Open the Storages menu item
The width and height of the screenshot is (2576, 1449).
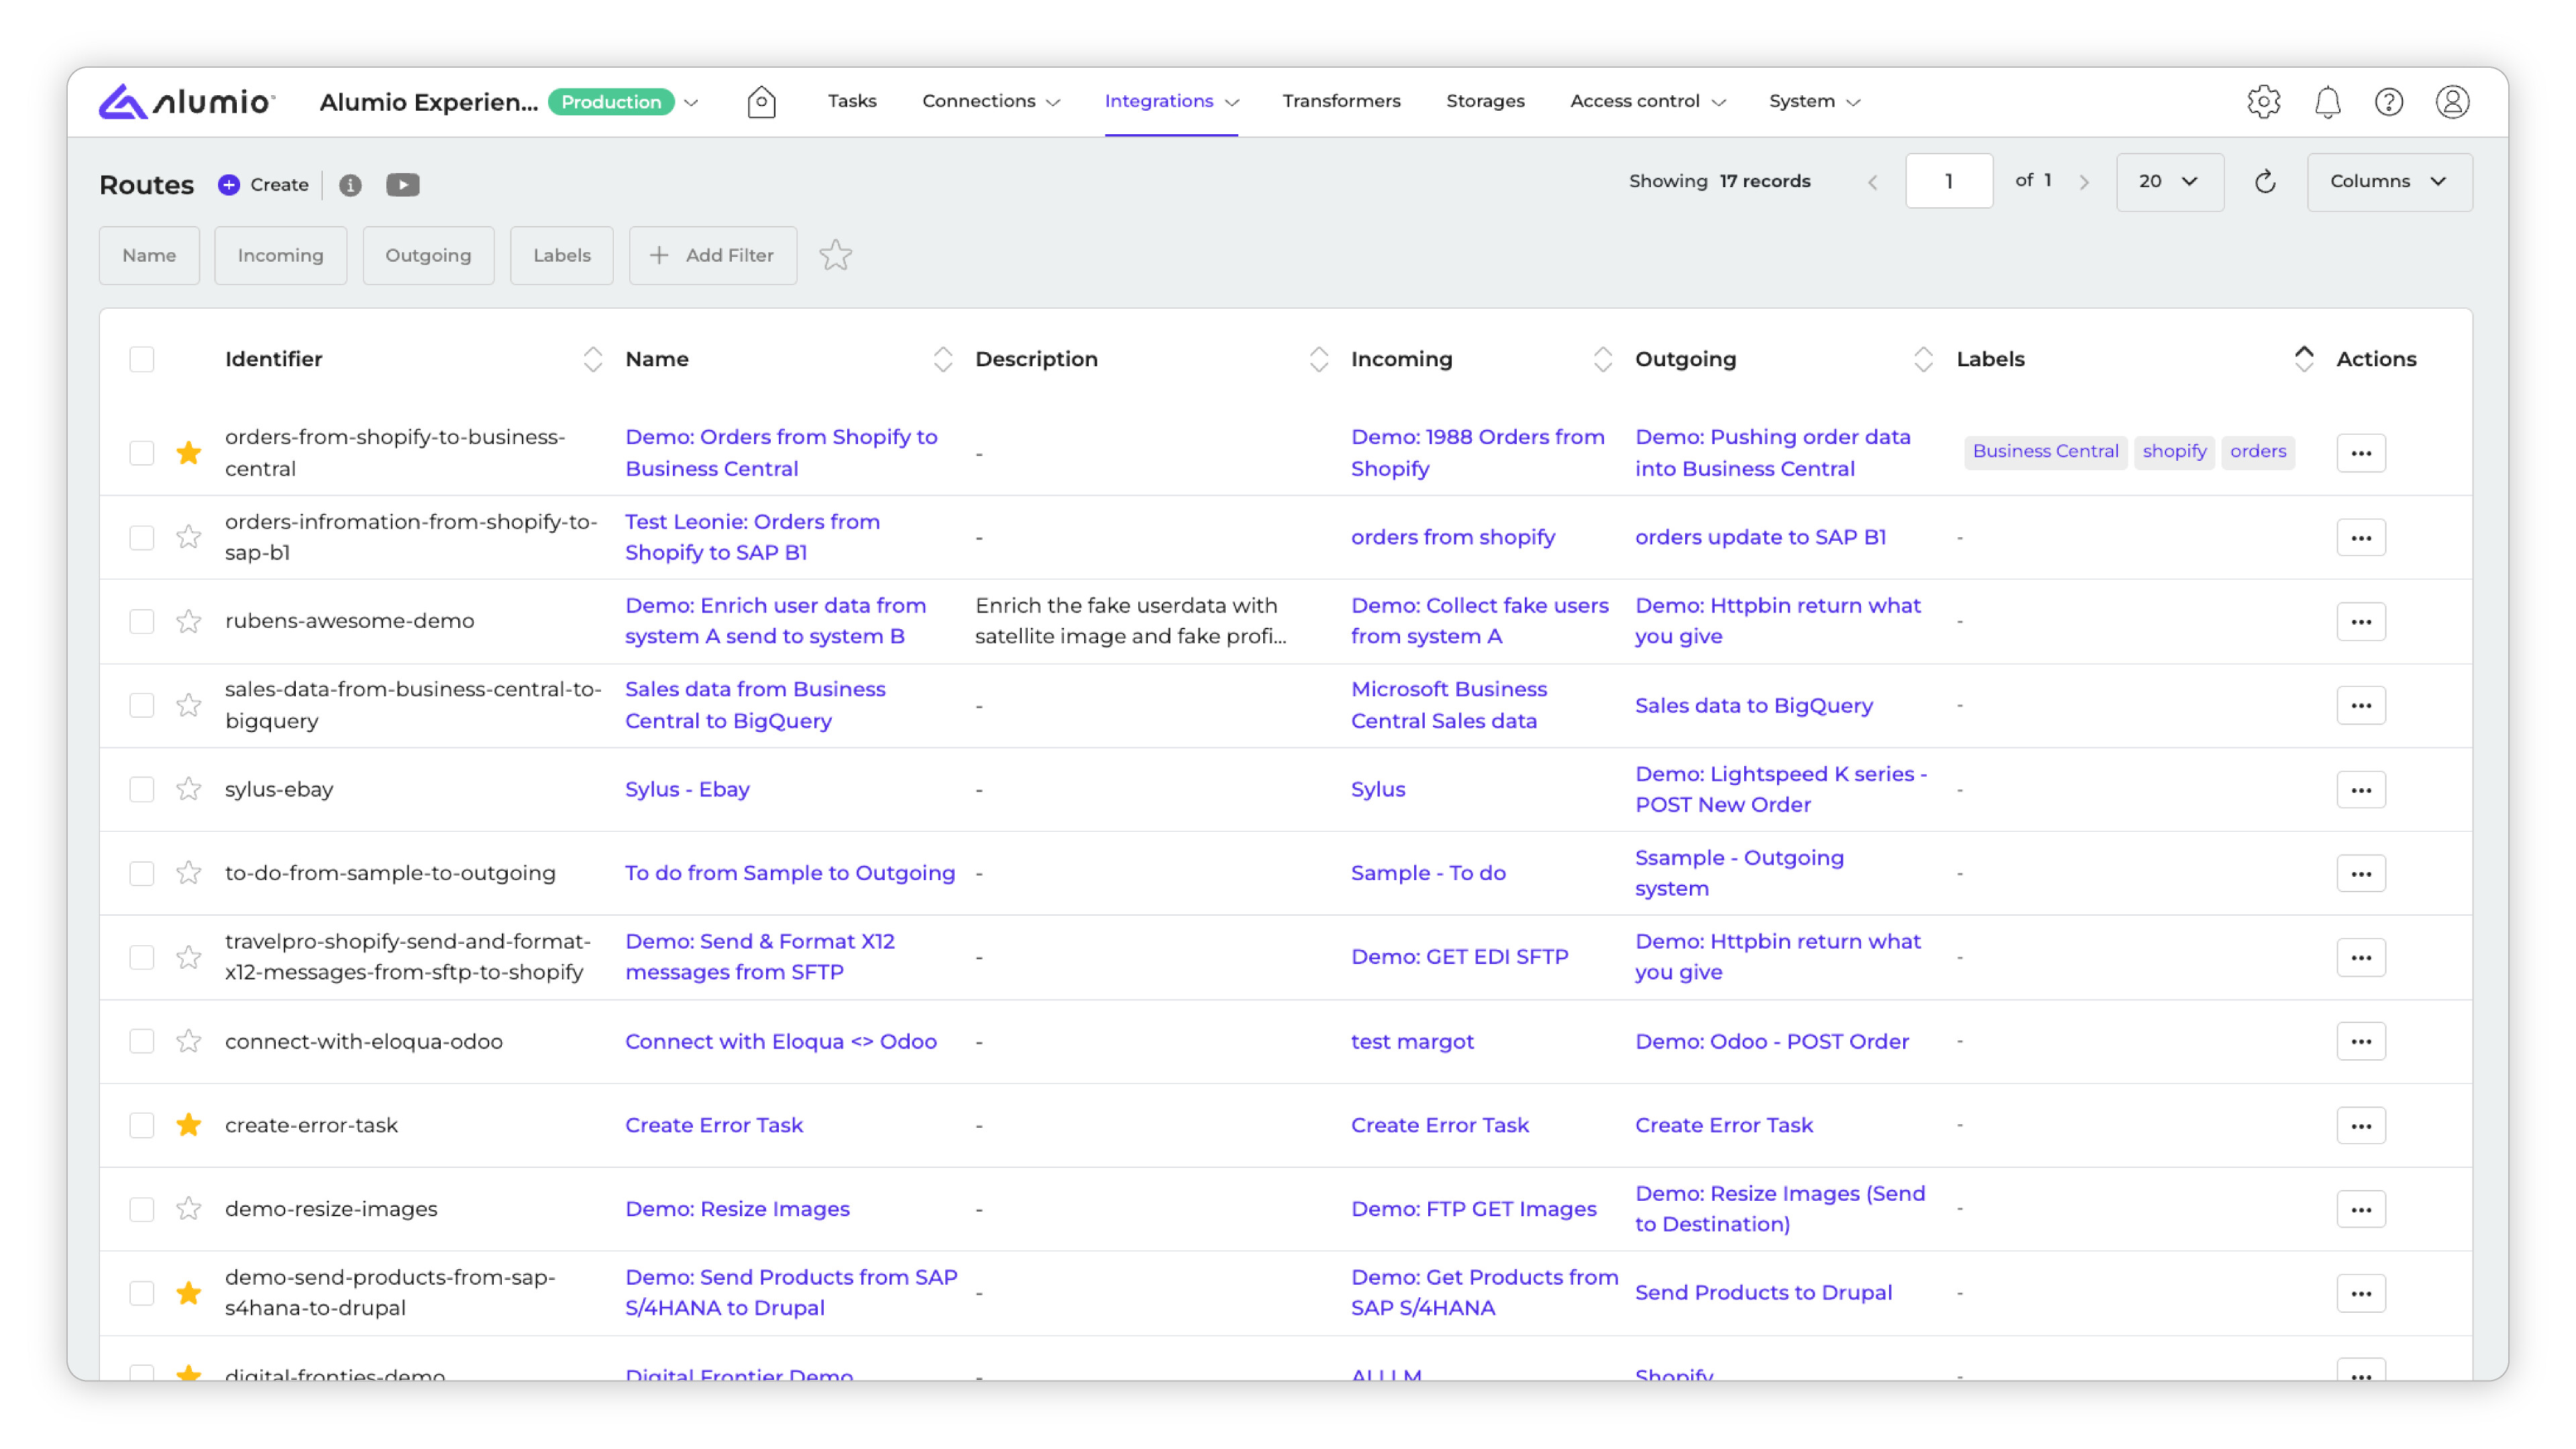click(x=1485, y=101)
